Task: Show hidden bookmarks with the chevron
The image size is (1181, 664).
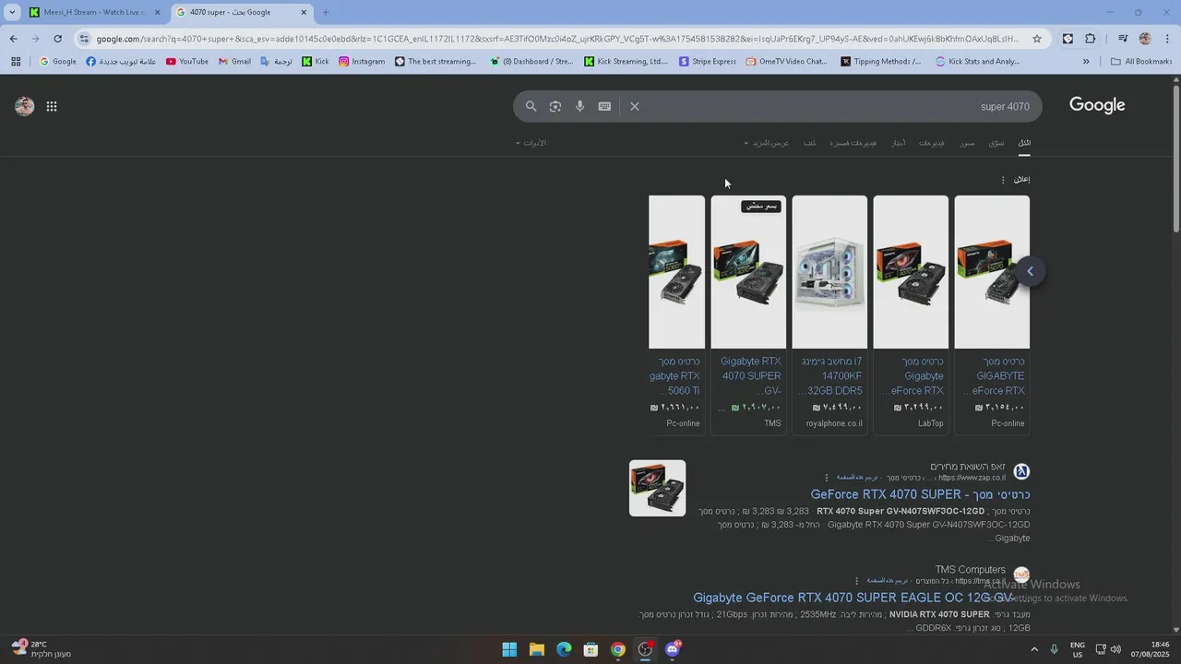Action: click(x=1086, y=62)
